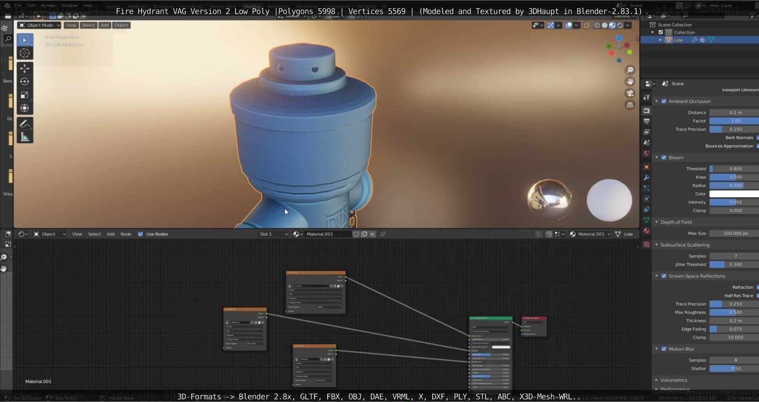
Task: Activate the Rotate tool
Action: (25, 82)
